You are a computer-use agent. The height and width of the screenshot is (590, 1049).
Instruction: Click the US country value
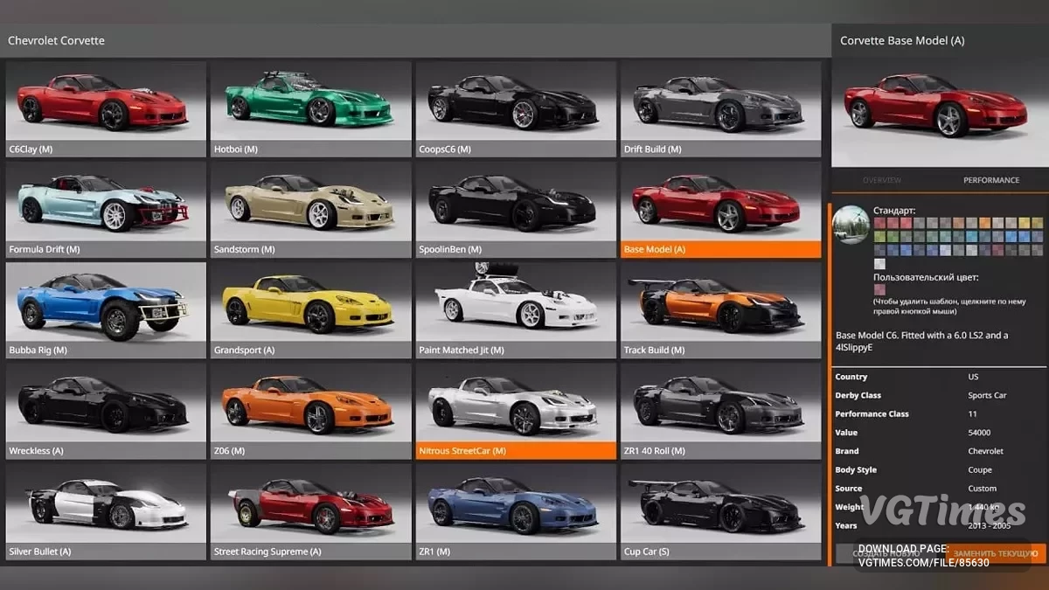(x=973, y=377)
